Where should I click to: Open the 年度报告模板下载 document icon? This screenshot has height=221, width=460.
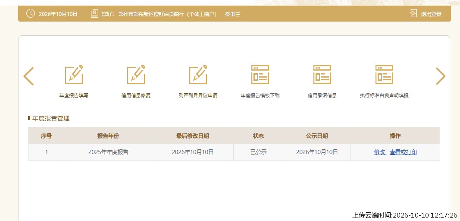point(260,75)
